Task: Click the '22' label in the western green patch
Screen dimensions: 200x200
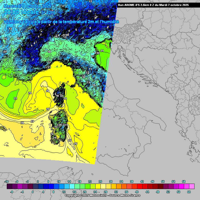Action: click(15, 98)
